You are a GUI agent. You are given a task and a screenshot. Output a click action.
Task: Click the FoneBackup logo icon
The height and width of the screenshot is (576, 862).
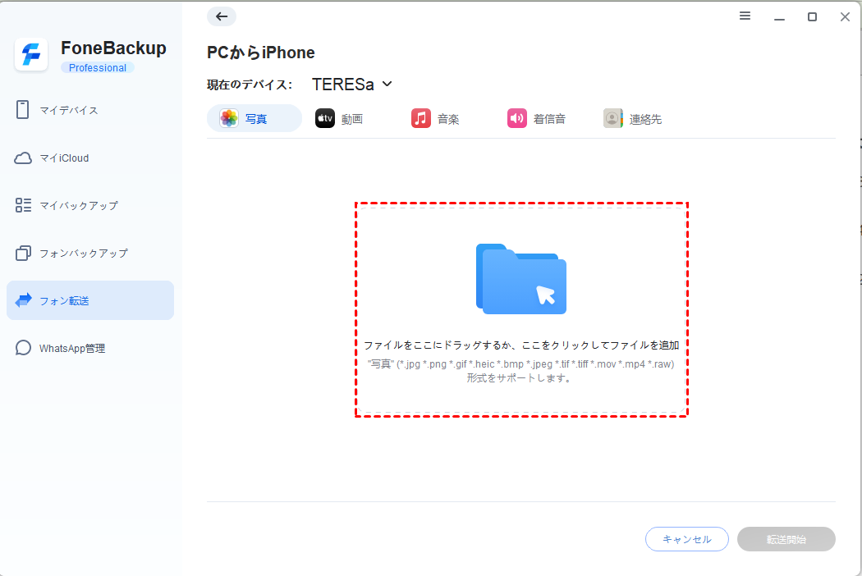pyautogui.click(x=31, y=55)
